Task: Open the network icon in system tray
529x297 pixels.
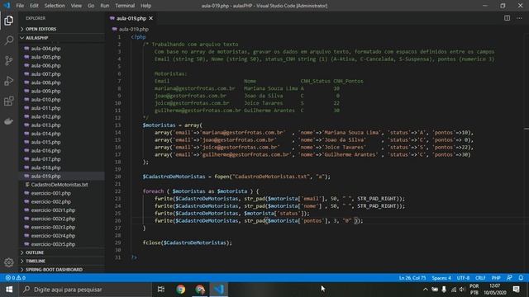Action: [x=454, y=290]
